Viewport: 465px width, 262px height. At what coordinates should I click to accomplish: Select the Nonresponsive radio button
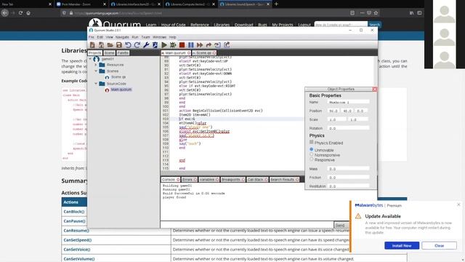pyautogui.click(x=312, y=154)
